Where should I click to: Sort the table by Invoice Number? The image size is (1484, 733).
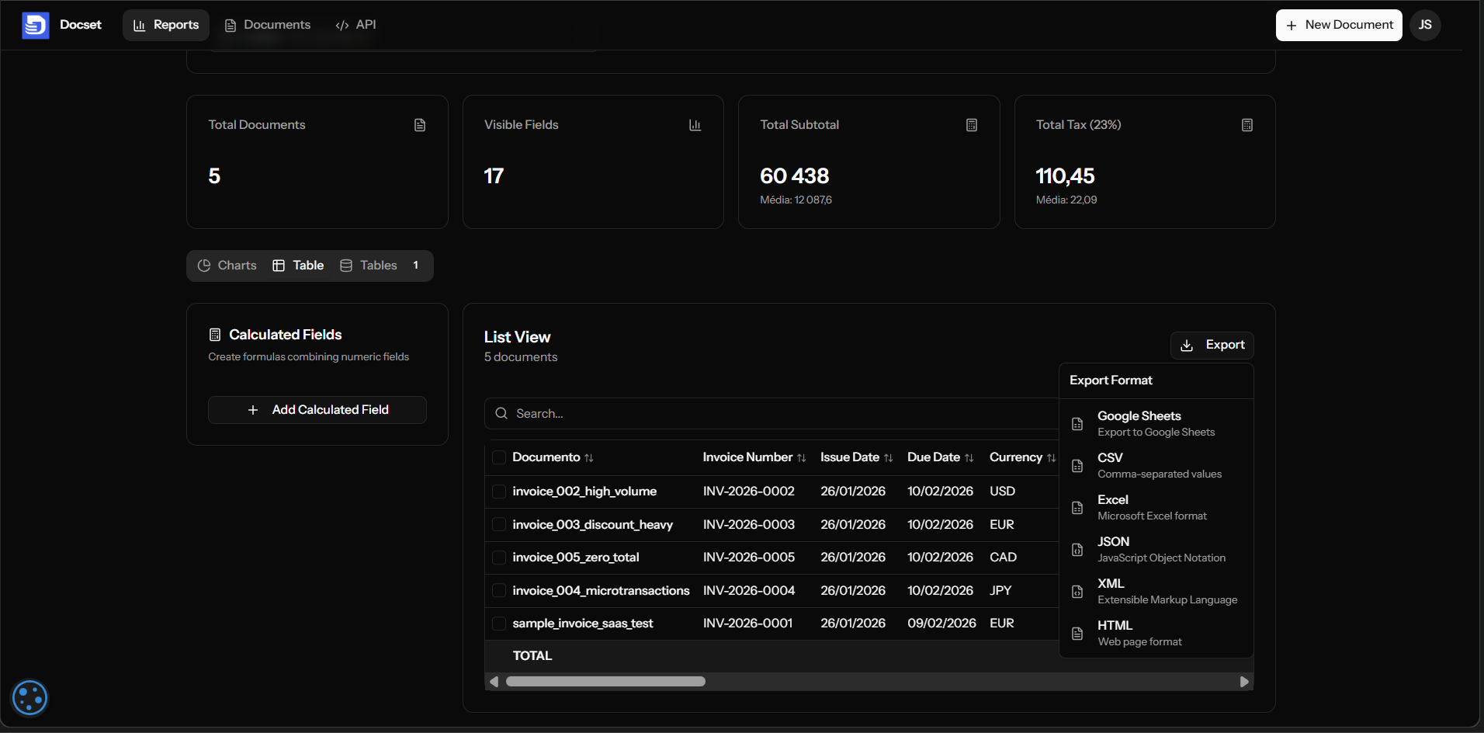point(802,457)
